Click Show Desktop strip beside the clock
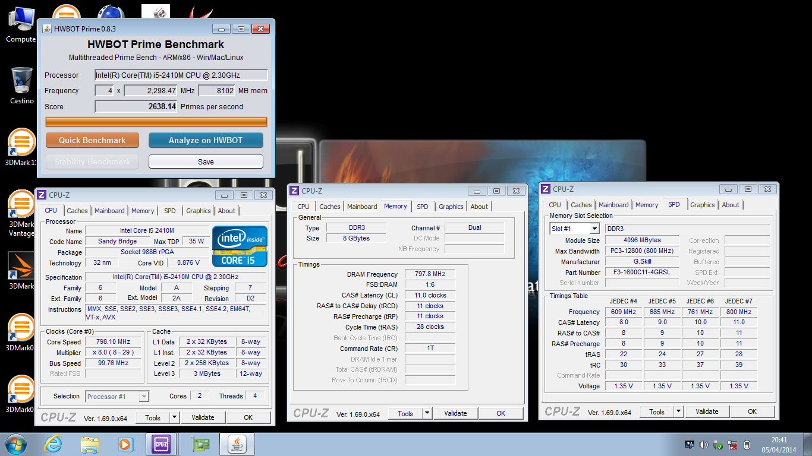This screenshot has height=456, width=812. point(807,445)
